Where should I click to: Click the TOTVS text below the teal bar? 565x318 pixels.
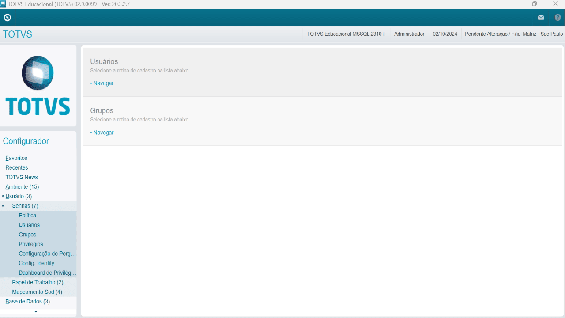[x=18, y=34]
